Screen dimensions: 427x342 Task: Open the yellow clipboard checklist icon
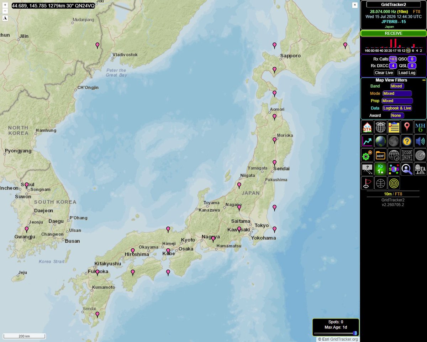pyautogui.click(x=394, y=127)
